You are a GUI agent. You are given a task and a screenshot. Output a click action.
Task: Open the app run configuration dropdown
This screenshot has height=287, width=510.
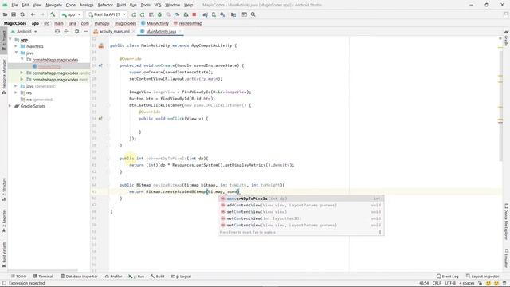71,14
